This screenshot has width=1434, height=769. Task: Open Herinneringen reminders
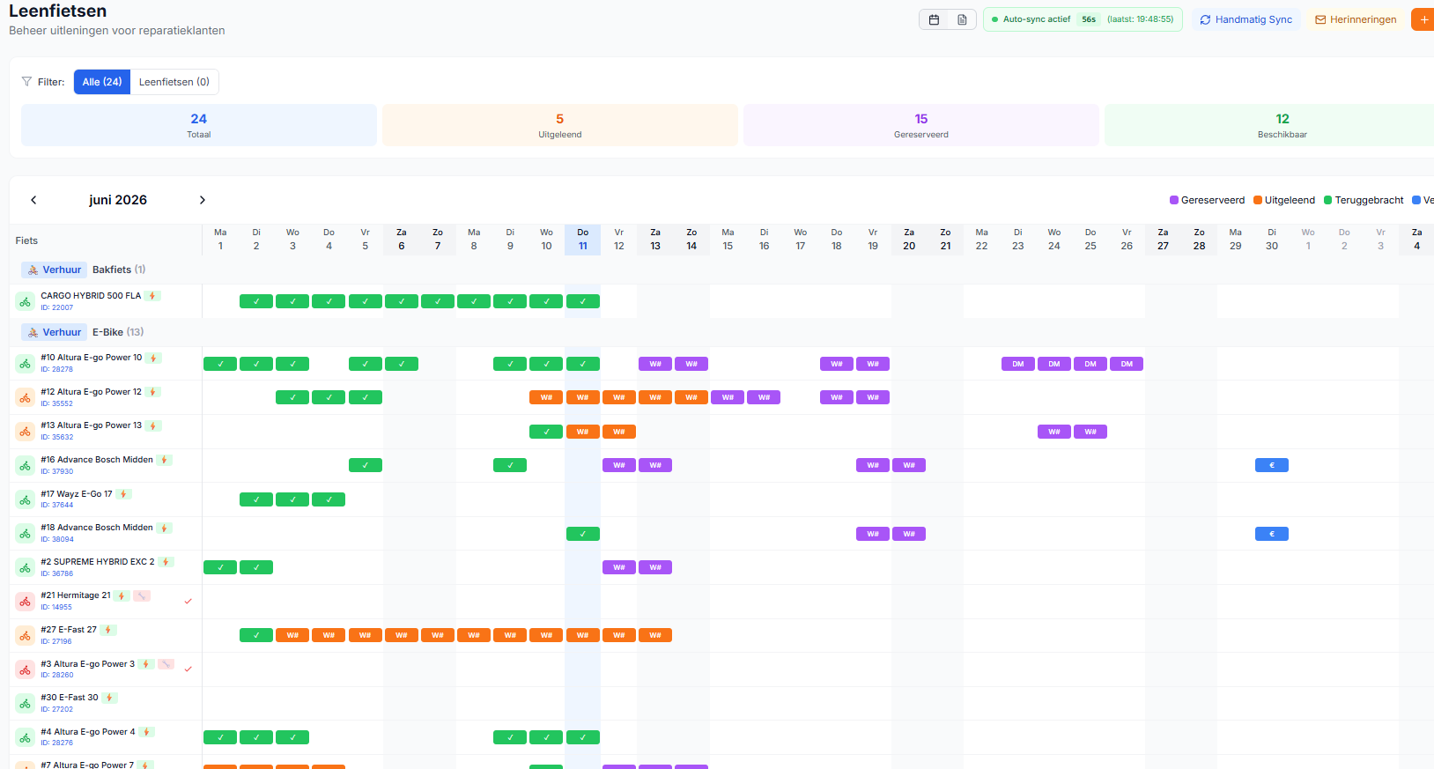click(1356, 19)
